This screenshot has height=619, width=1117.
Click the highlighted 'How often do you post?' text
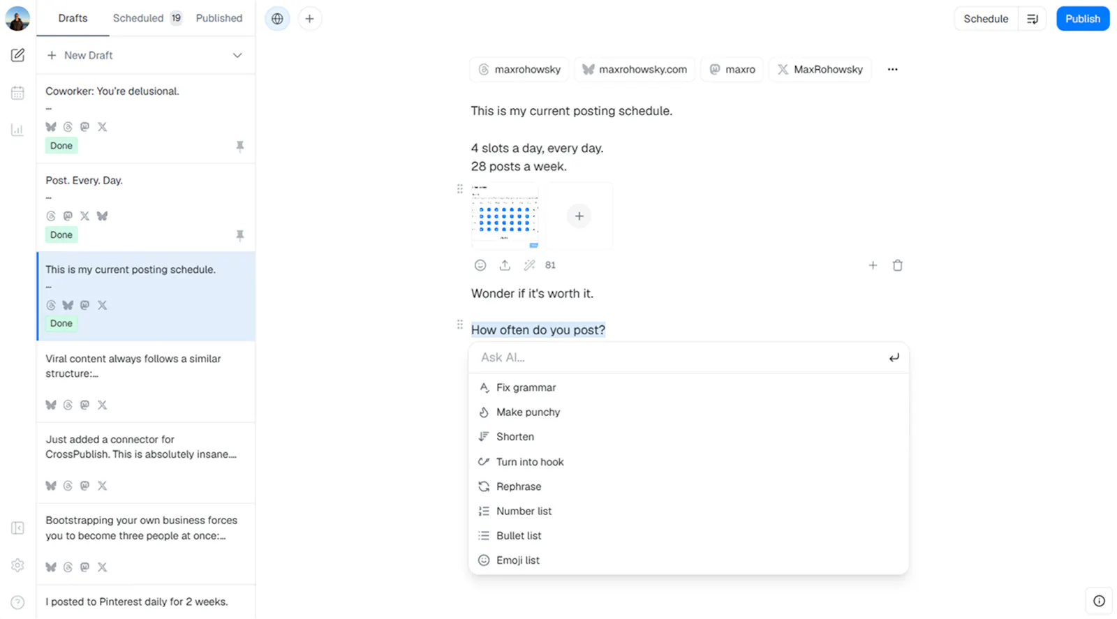pos(538,330)
